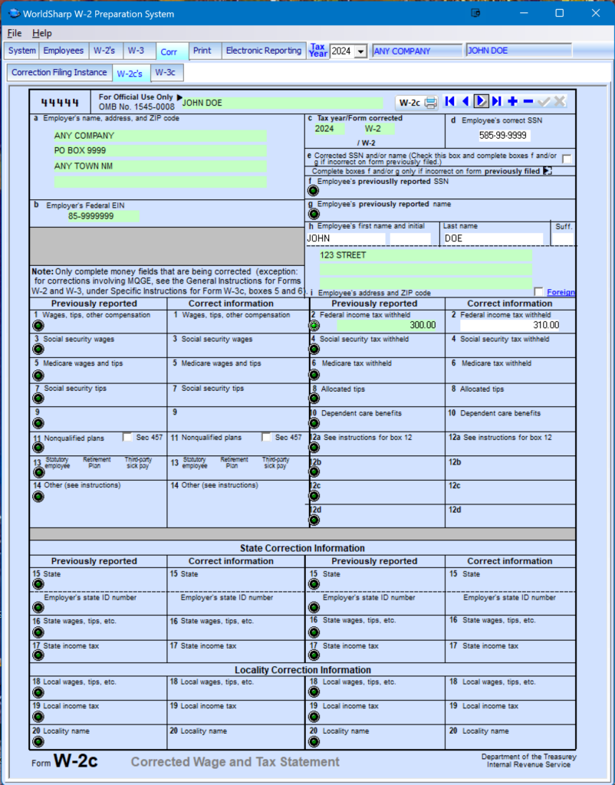
Task: Tick Sec 457 under Correct information
Action: pyautogui.click(x=266, y=437)
